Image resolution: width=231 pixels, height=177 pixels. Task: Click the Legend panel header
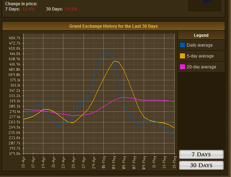[x=201, y=35]
